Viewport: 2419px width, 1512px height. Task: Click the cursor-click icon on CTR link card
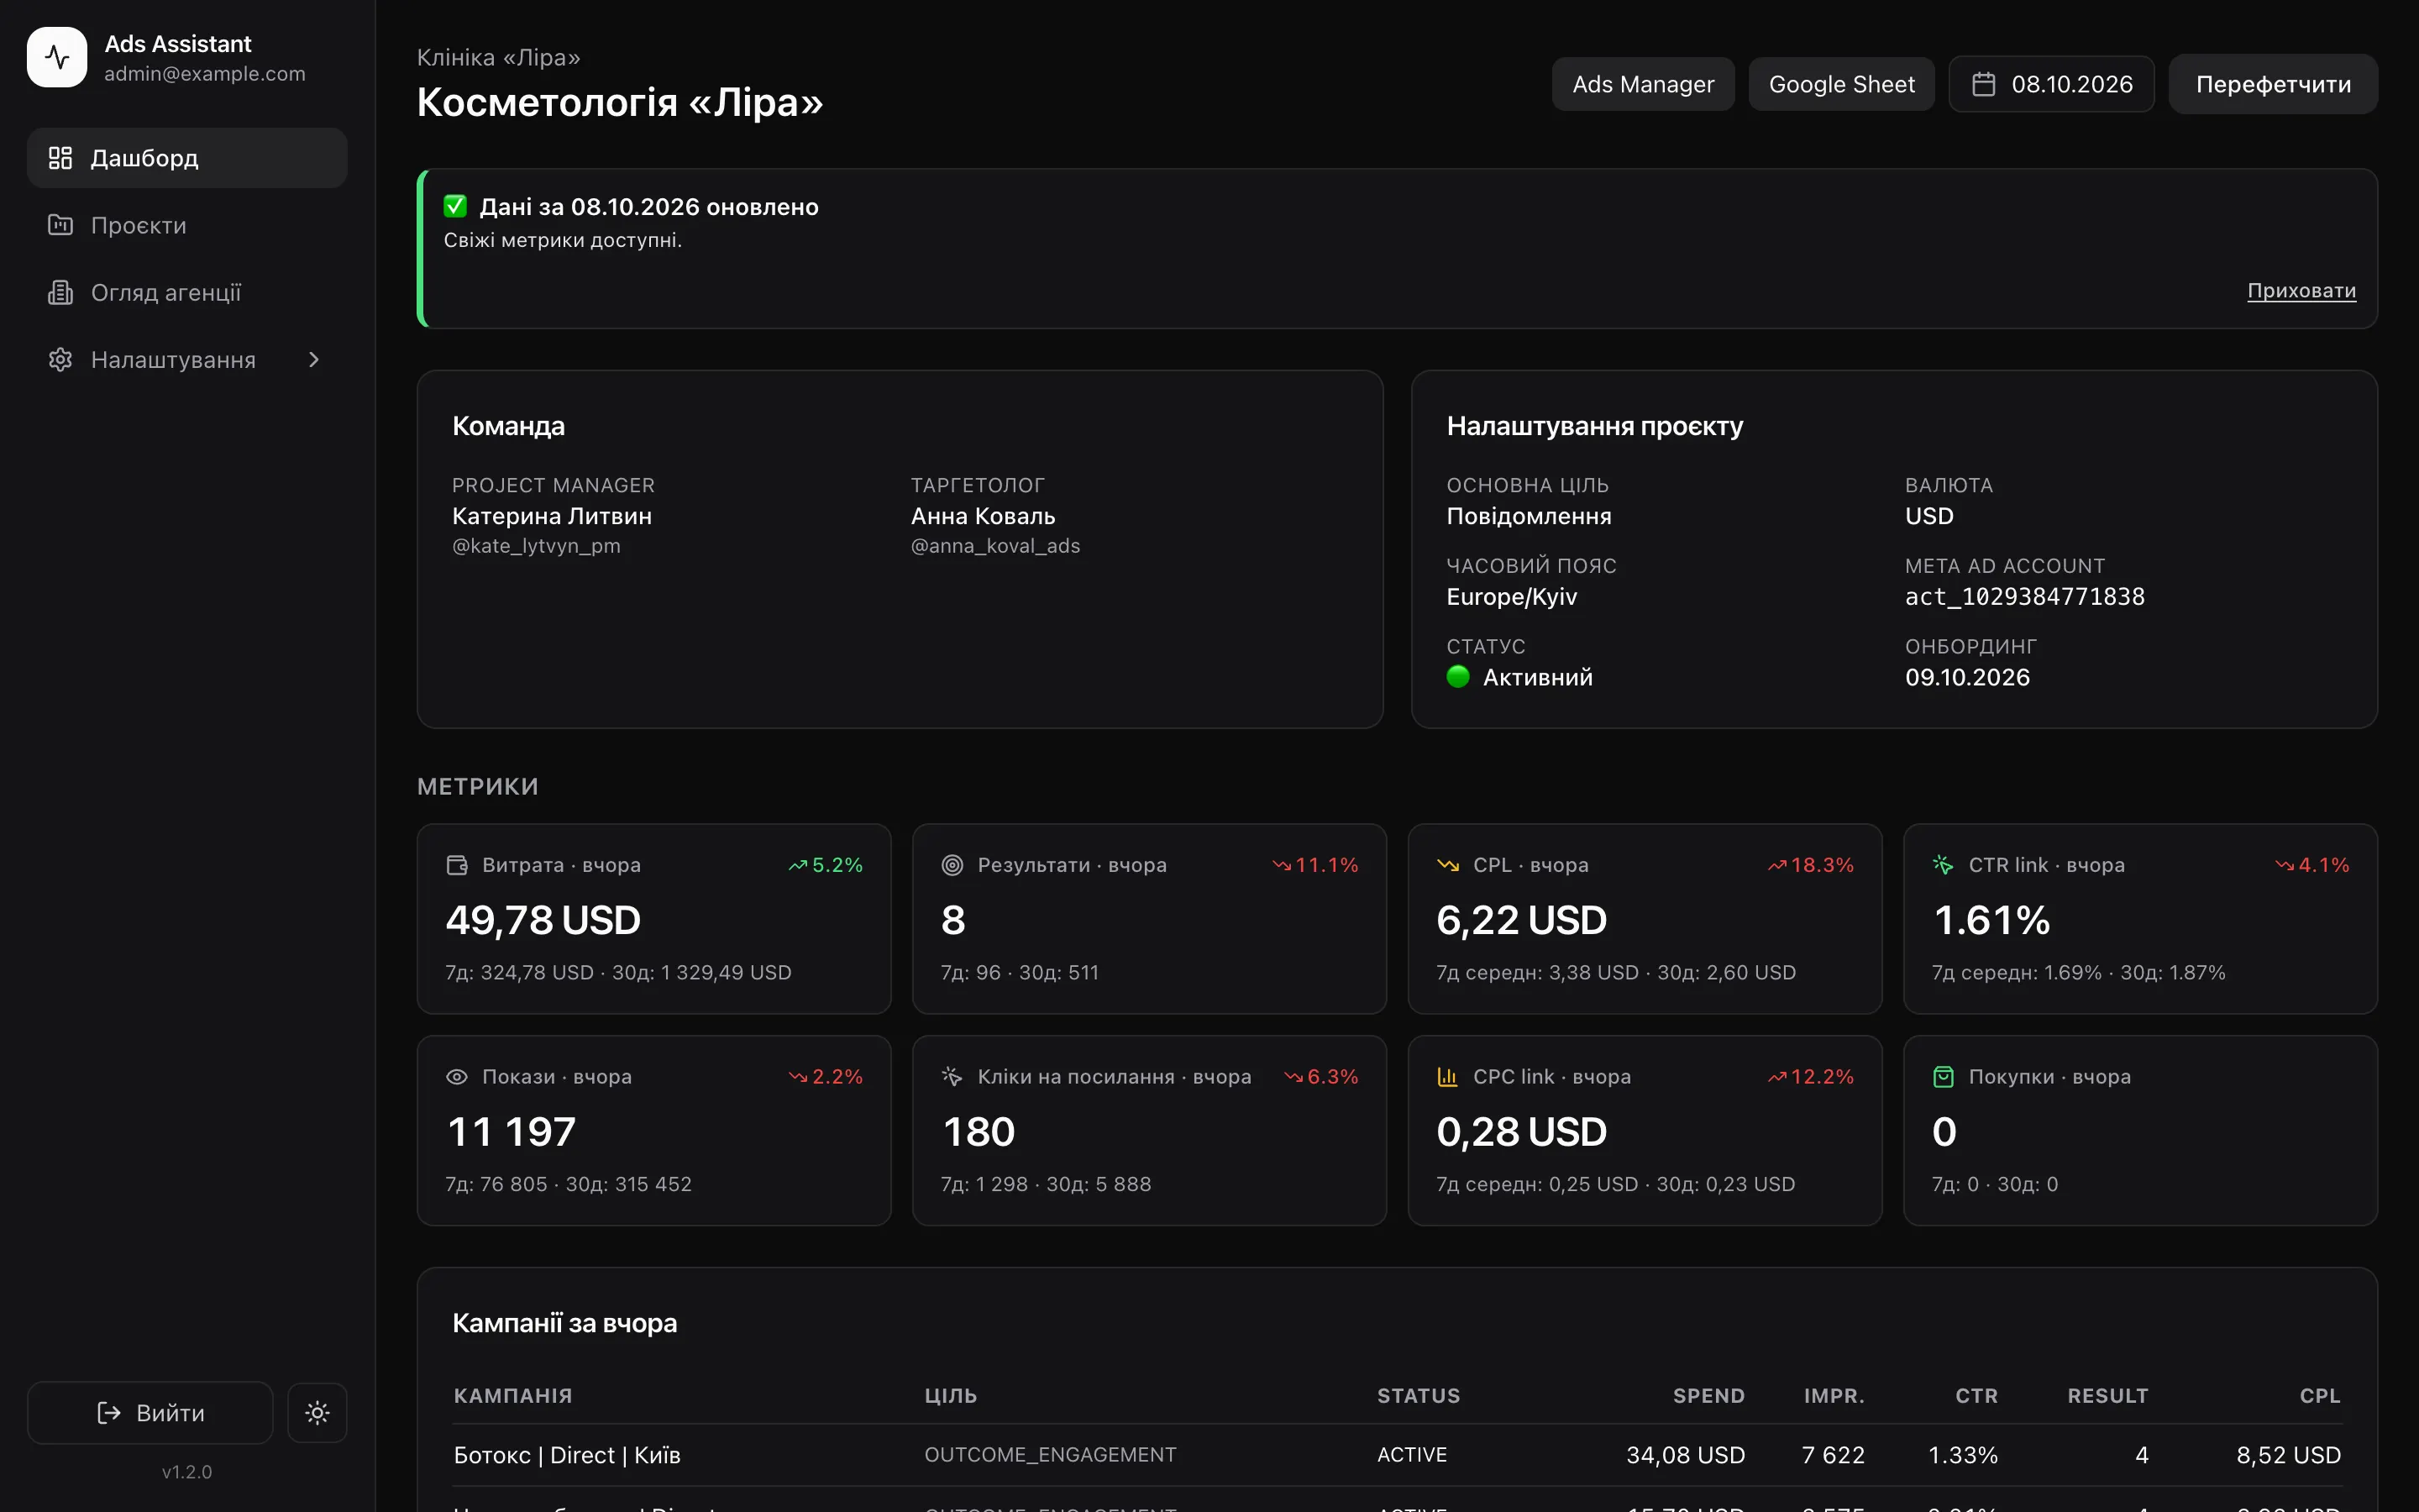(x=1944, y=865)
